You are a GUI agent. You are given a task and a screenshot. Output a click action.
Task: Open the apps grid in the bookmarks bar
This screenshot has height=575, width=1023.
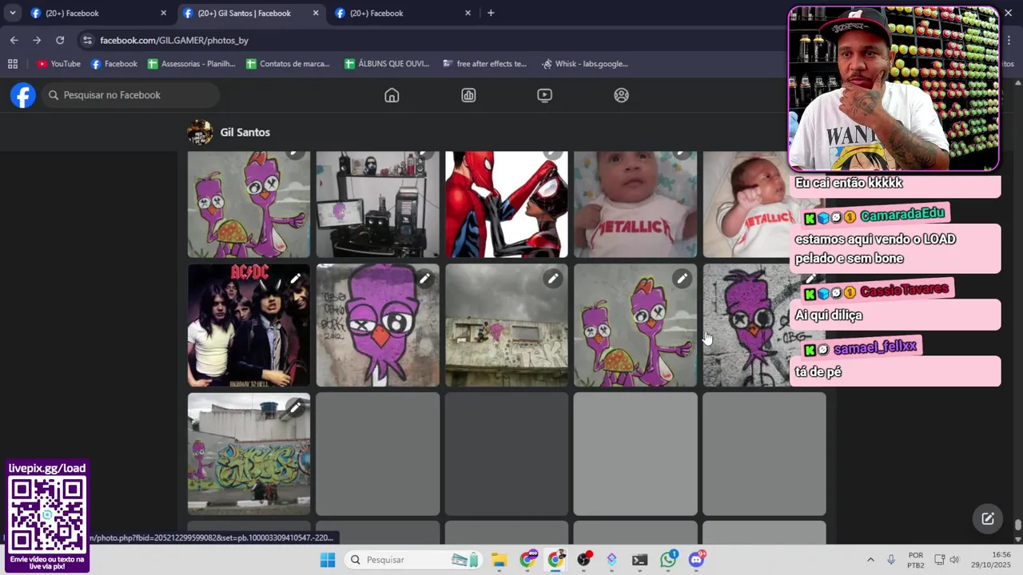(13, 64)
